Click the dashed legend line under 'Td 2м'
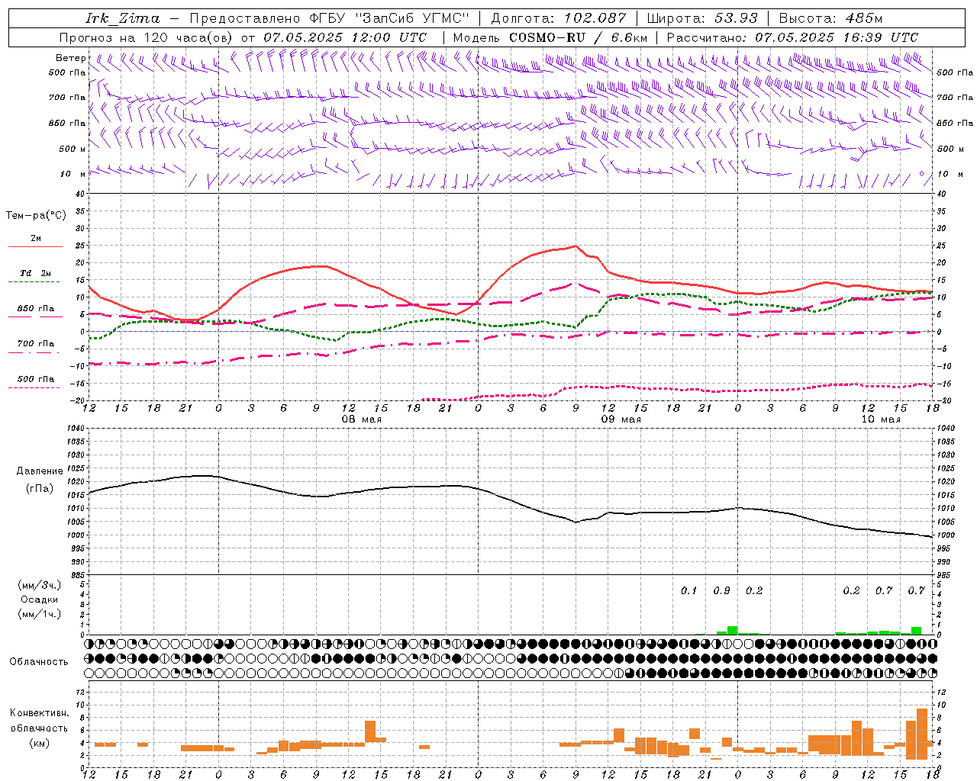Screen dimensions: 977x781 35,281
